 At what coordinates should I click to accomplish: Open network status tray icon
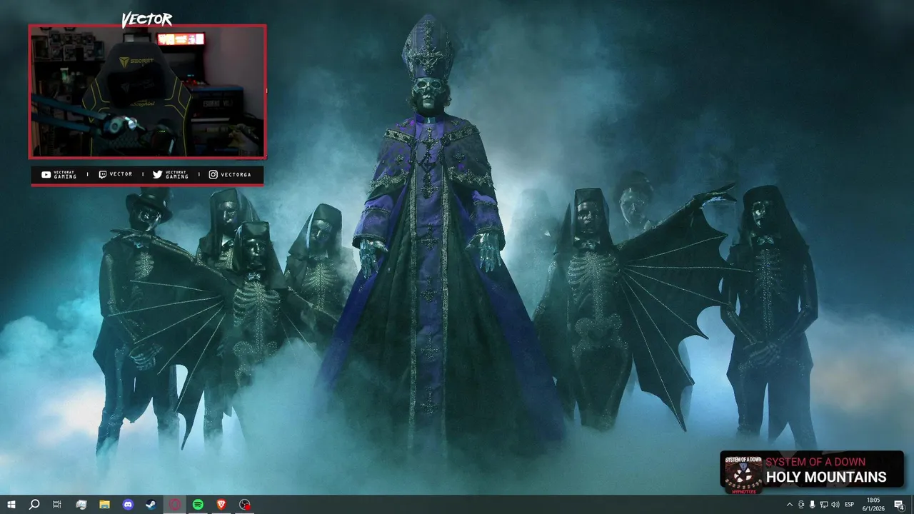pyautogui.click(x=824, y=505)
